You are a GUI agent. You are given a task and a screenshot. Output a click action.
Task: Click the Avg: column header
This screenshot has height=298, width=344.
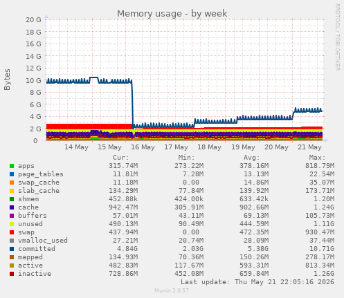tap(252, 158)
